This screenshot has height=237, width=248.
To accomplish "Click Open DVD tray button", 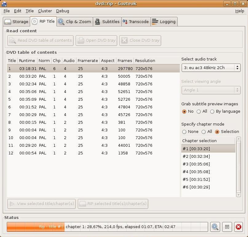I will pyautogui.click(x=96, y=41).
